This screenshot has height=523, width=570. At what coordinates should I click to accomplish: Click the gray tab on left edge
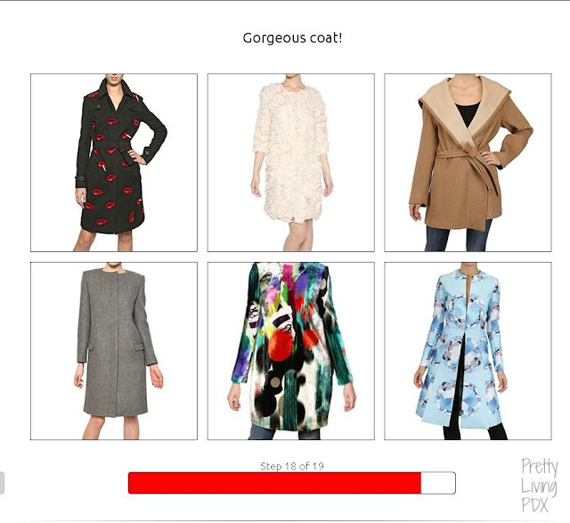(x=2, y=484)
